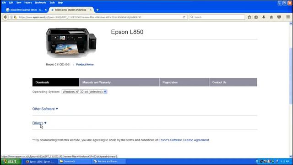293x165 pixels.
Task: Click the system tray clock
Action: (285, 161)
